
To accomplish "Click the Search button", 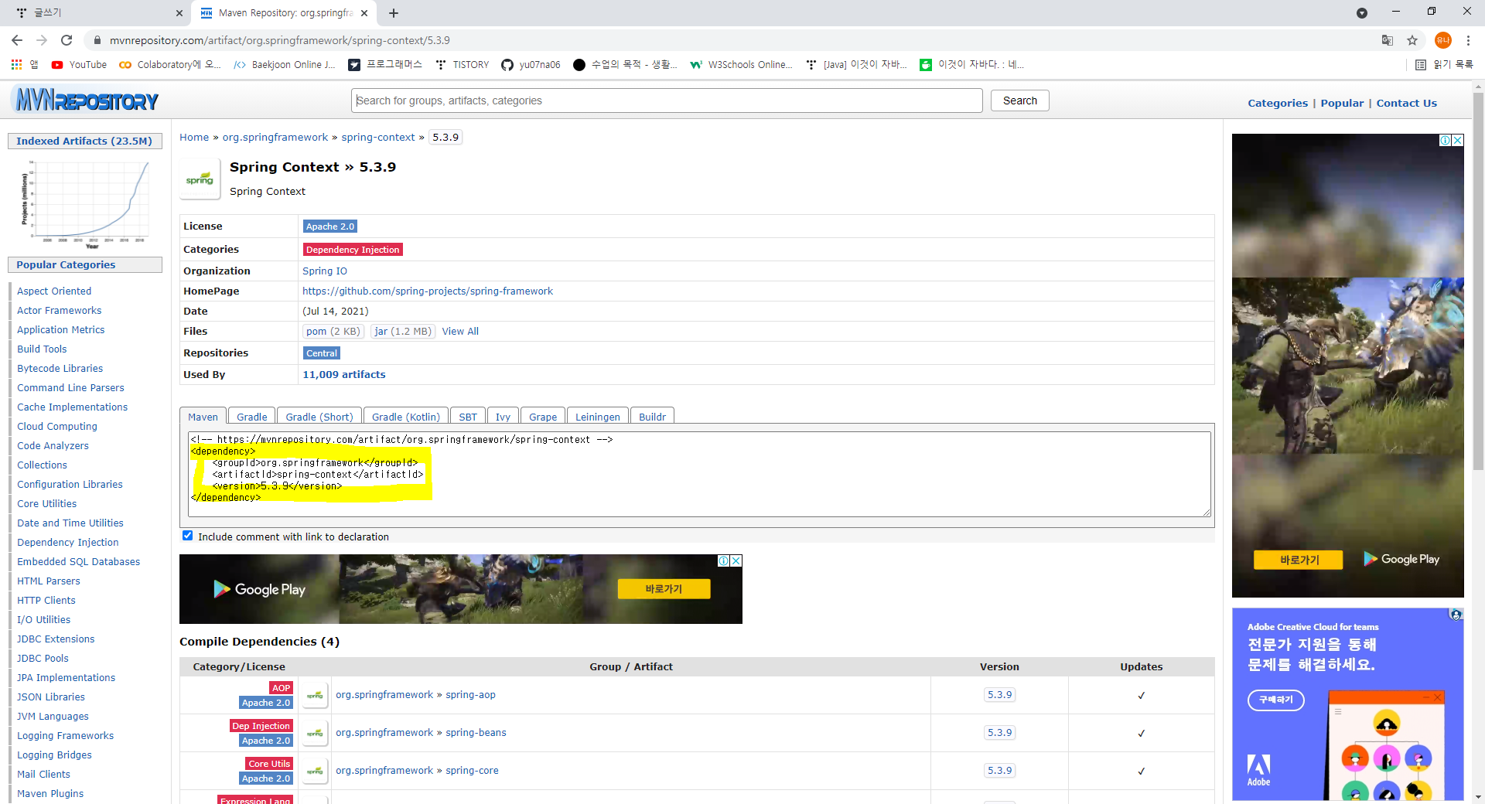I will (1019, 100).
